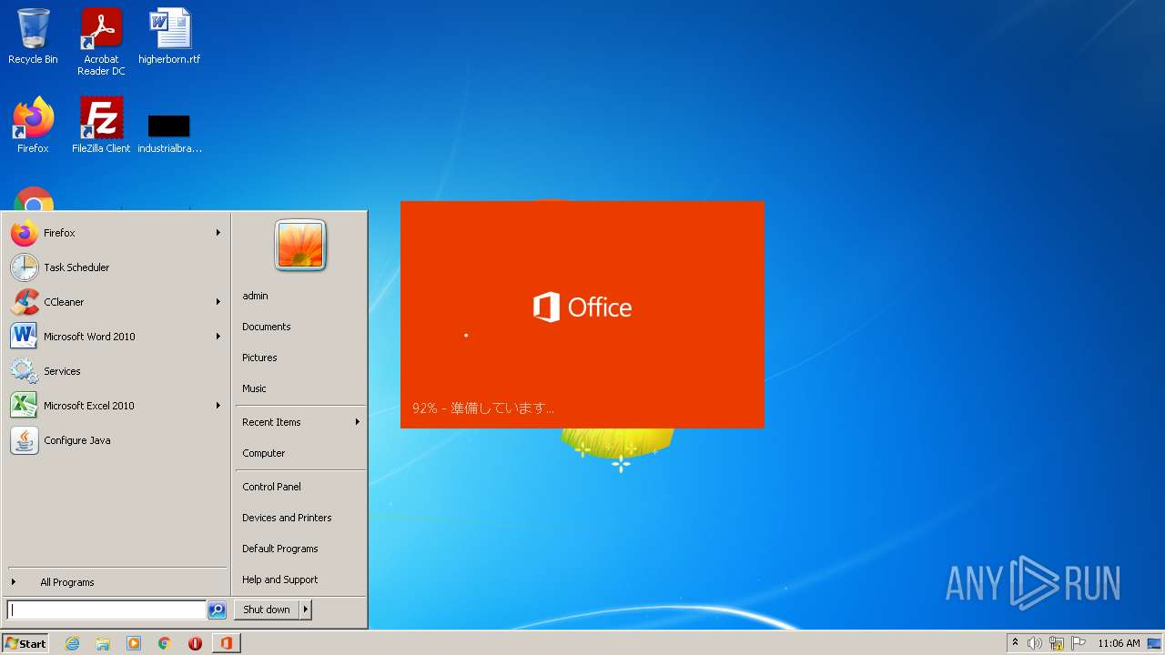The width and height of the screenshot is (1165, 655).
Task: Expand the Microsoft Excel 2010 submenu arrow
Action: [218, 406]
